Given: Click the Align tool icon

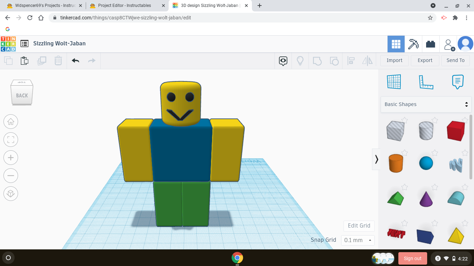Looking at the screenshot, I should (x=351, y=61).
